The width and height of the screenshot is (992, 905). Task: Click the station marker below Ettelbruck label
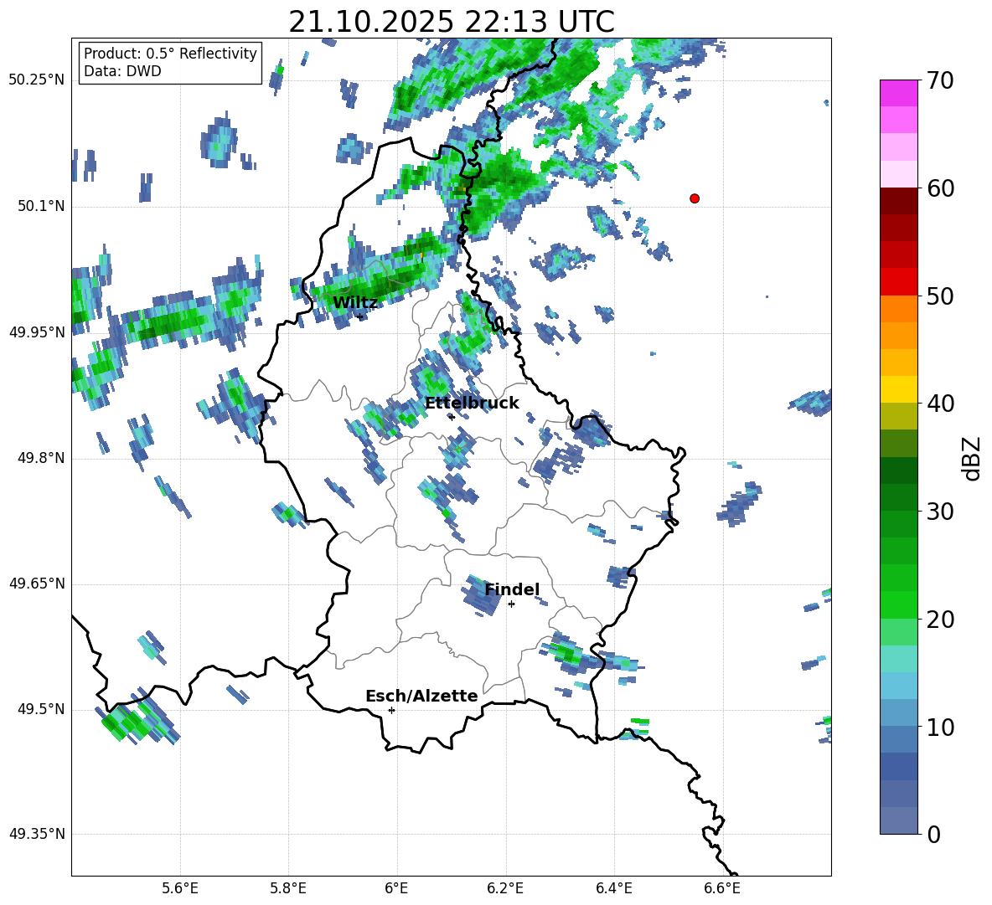click(x=451, y=416)
